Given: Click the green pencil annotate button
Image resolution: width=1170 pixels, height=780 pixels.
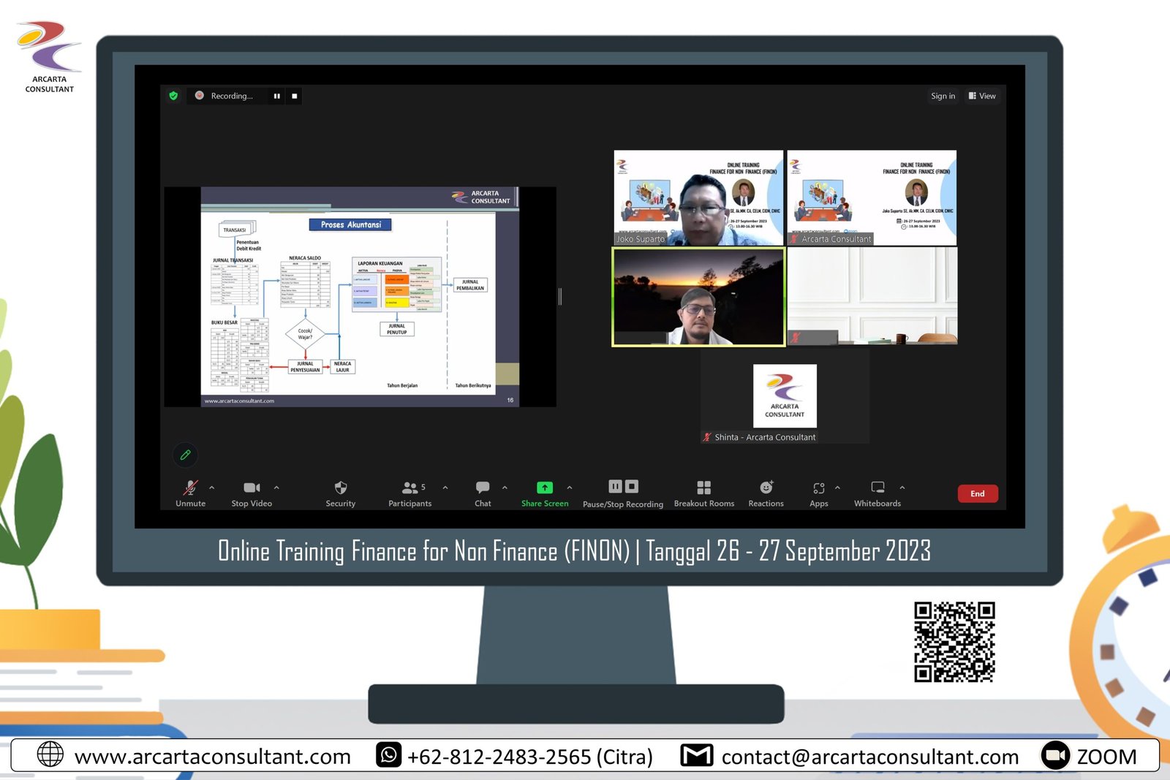Looking at the screenshot, I should [186, 455].
